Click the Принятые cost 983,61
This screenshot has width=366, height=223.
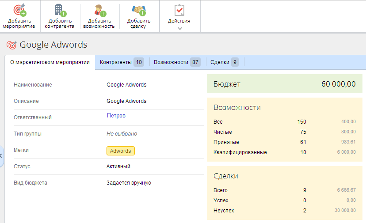348,142
